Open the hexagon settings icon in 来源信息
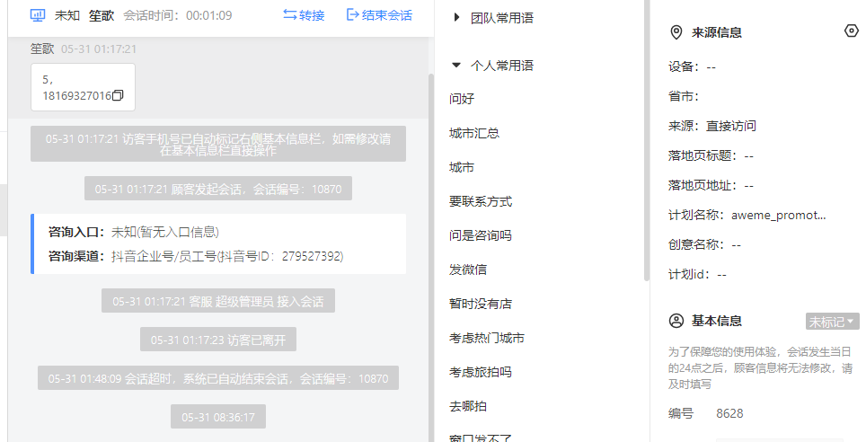Image resolution: width=866 pixels, height=442 pixels. [x=852, y=31]
